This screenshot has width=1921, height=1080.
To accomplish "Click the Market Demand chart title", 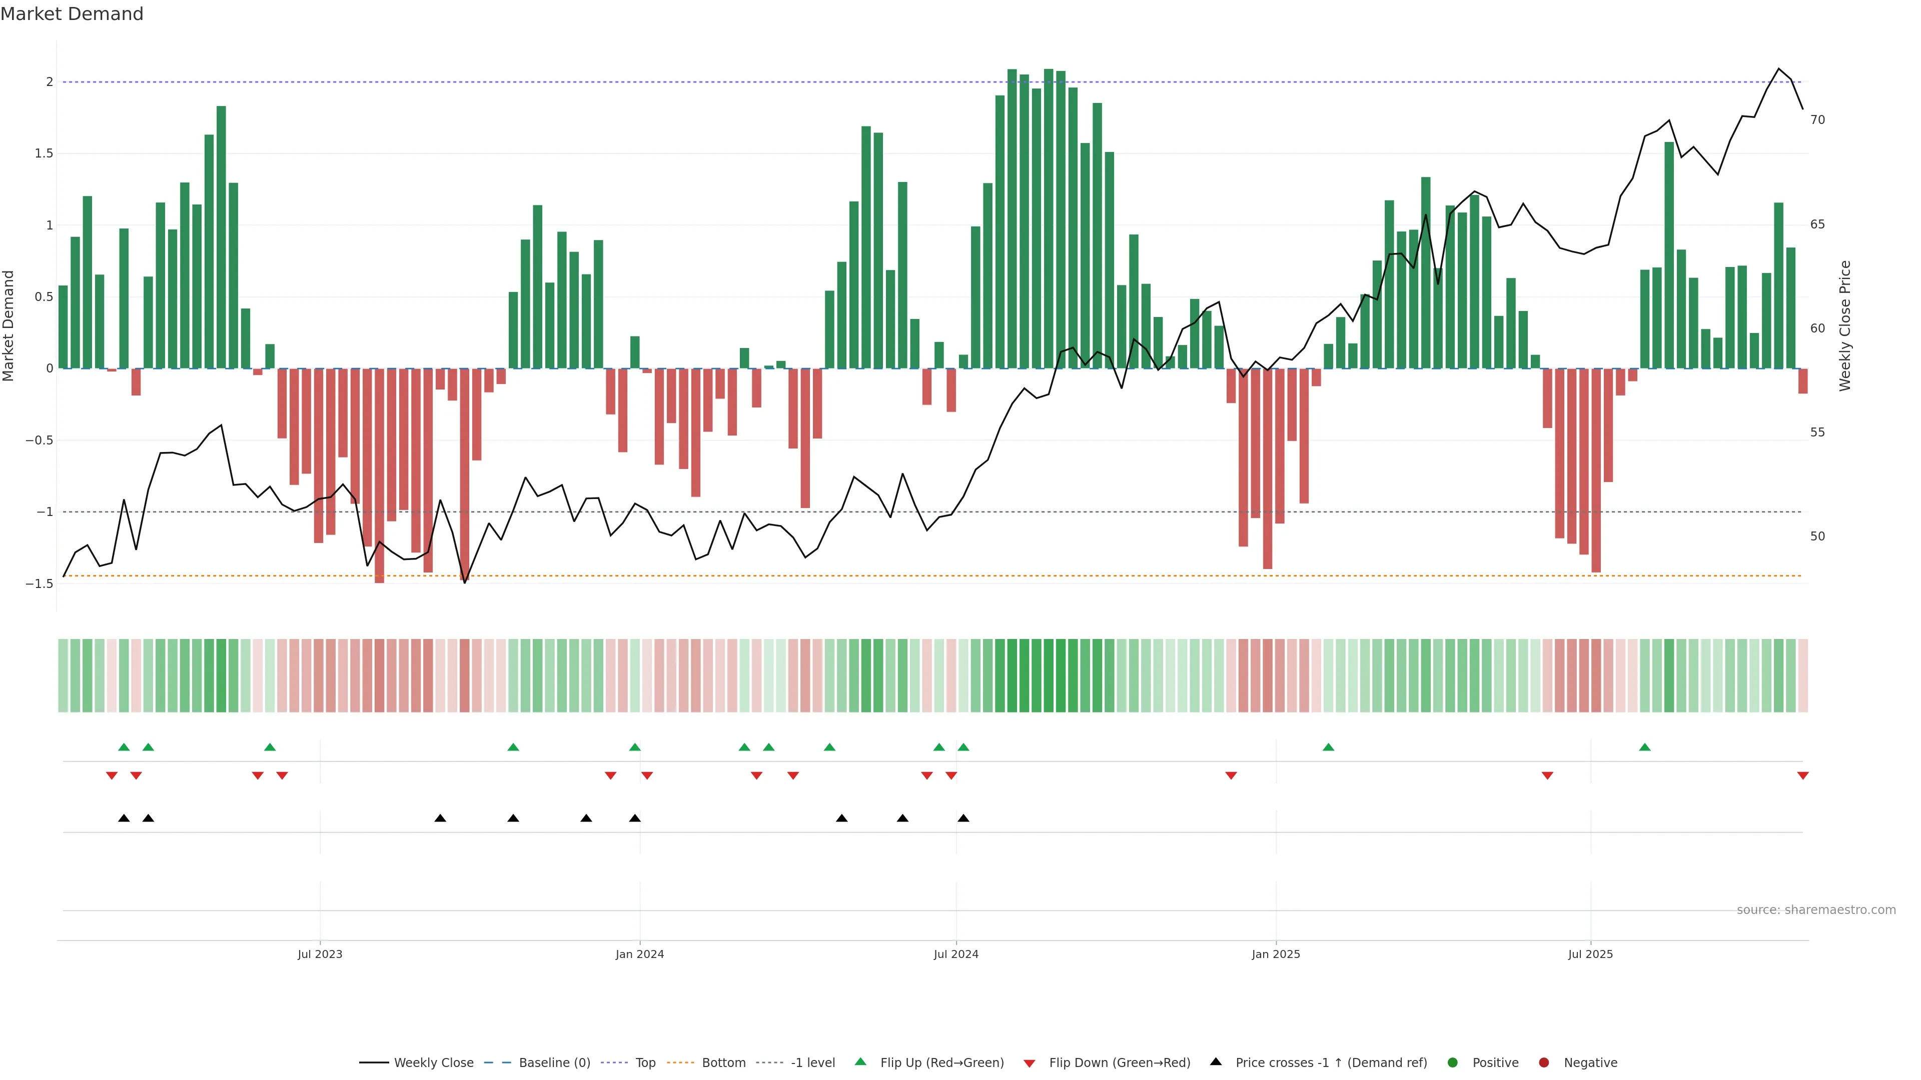I will click(72, 14).
